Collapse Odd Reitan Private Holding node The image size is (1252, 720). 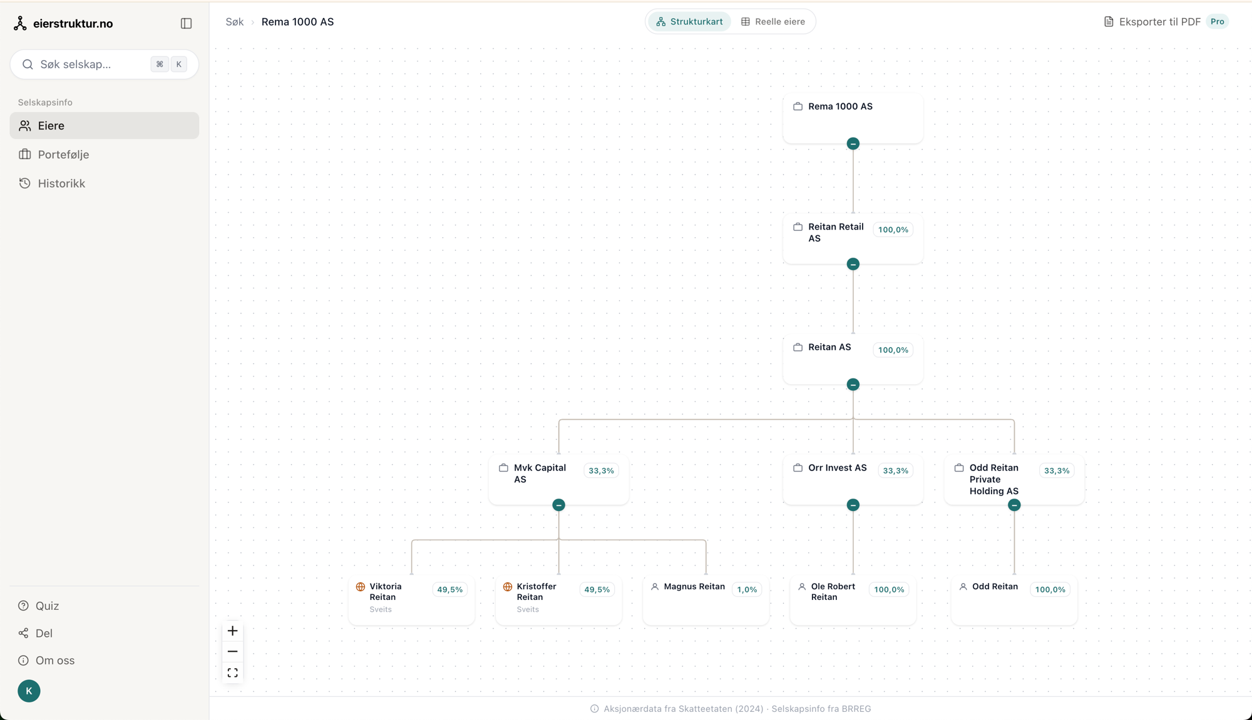tap(1014, 505)
